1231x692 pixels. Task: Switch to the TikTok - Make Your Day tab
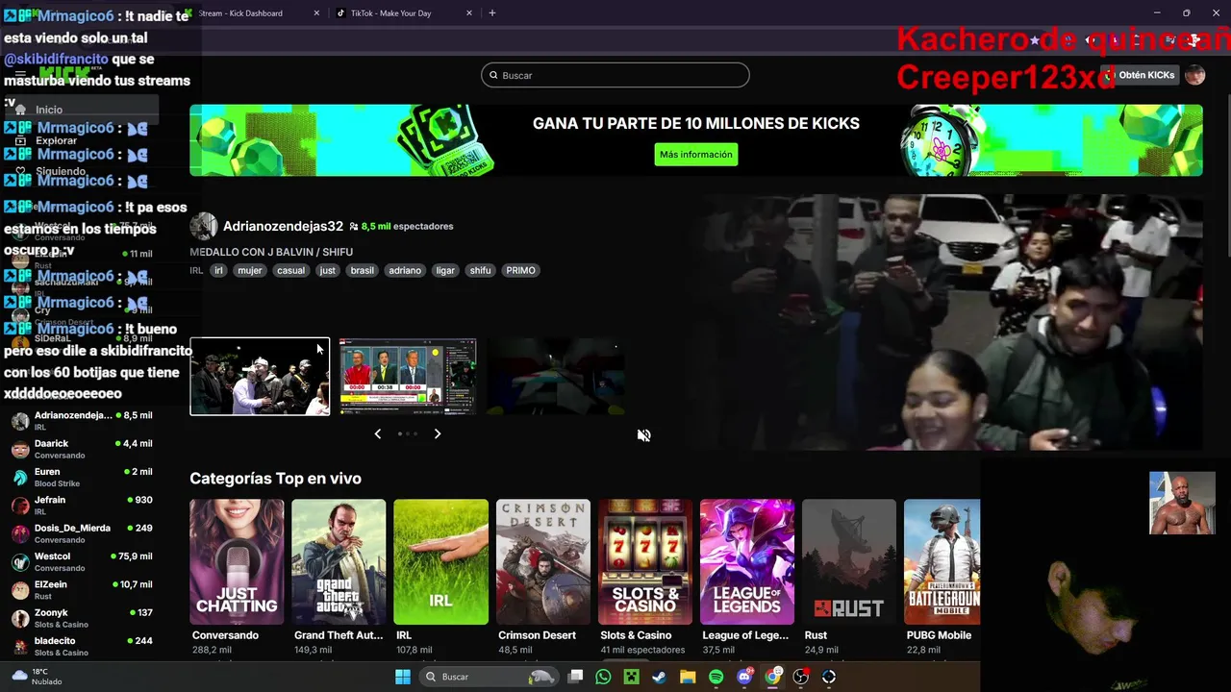(x=403, y=13)
